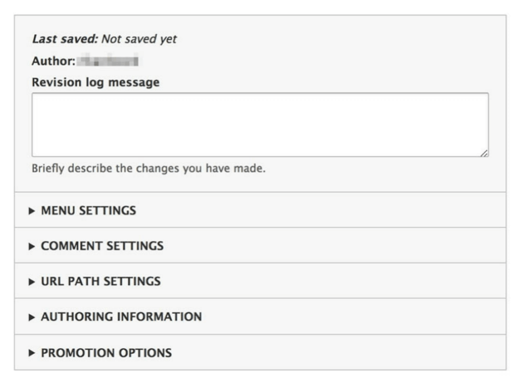Click the textarea resize grip handle
520x388 pixels.
[484, 154]
